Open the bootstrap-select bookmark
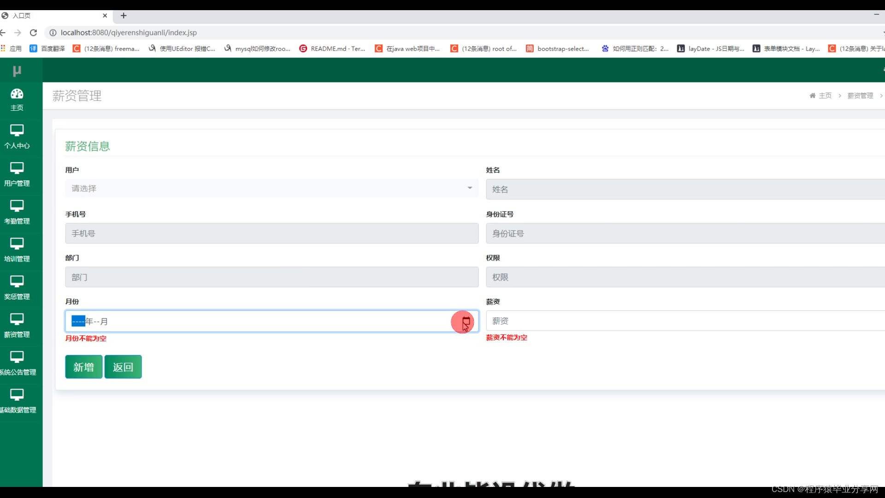Screen dimensions: 885x498 tap(558, 48)
